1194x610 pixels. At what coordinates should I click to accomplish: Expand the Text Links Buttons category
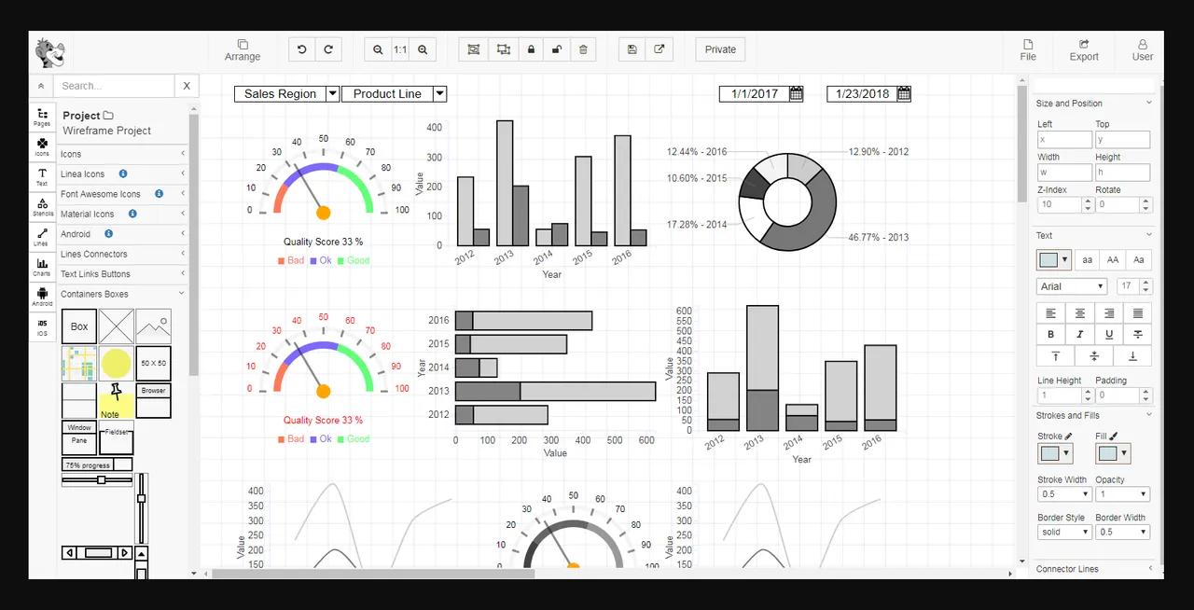point(121,274)
